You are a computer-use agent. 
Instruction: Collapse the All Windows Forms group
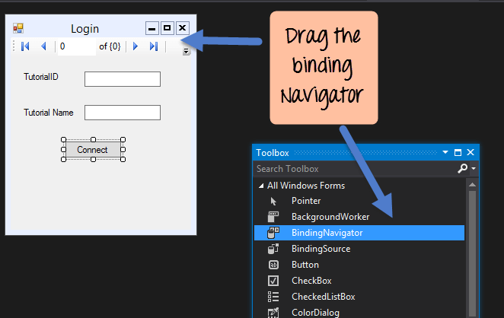[261, 186]
